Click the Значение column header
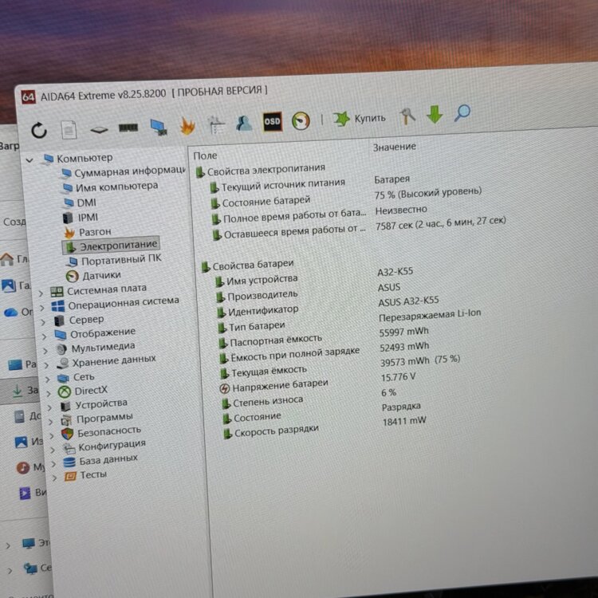598x598 pixels. pos(394,148)
